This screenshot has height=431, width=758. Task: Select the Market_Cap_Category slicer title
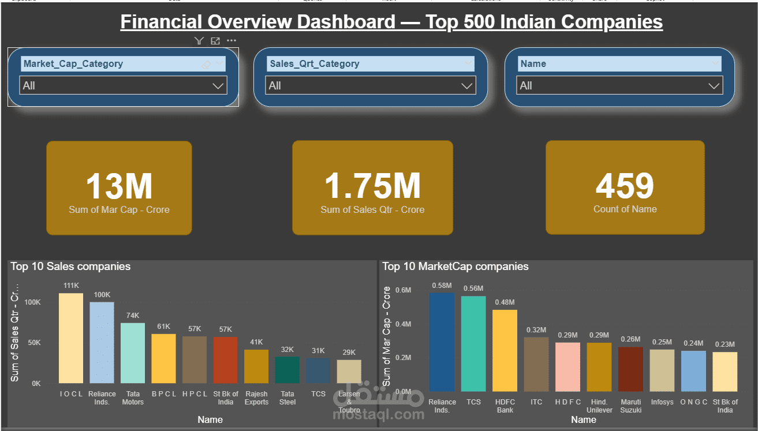tap(73, 64)
